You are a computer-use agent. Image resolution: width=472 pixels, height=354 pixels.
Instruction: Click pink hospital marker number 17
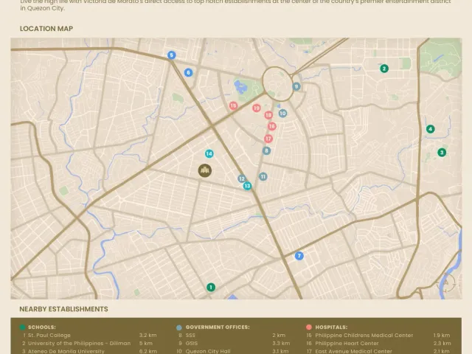click(x=268, y=139)
